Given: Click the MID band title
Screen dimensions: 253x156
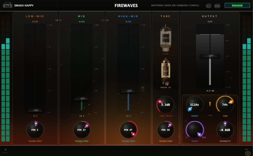Looking at the screenshot, I should coord(82,16).
